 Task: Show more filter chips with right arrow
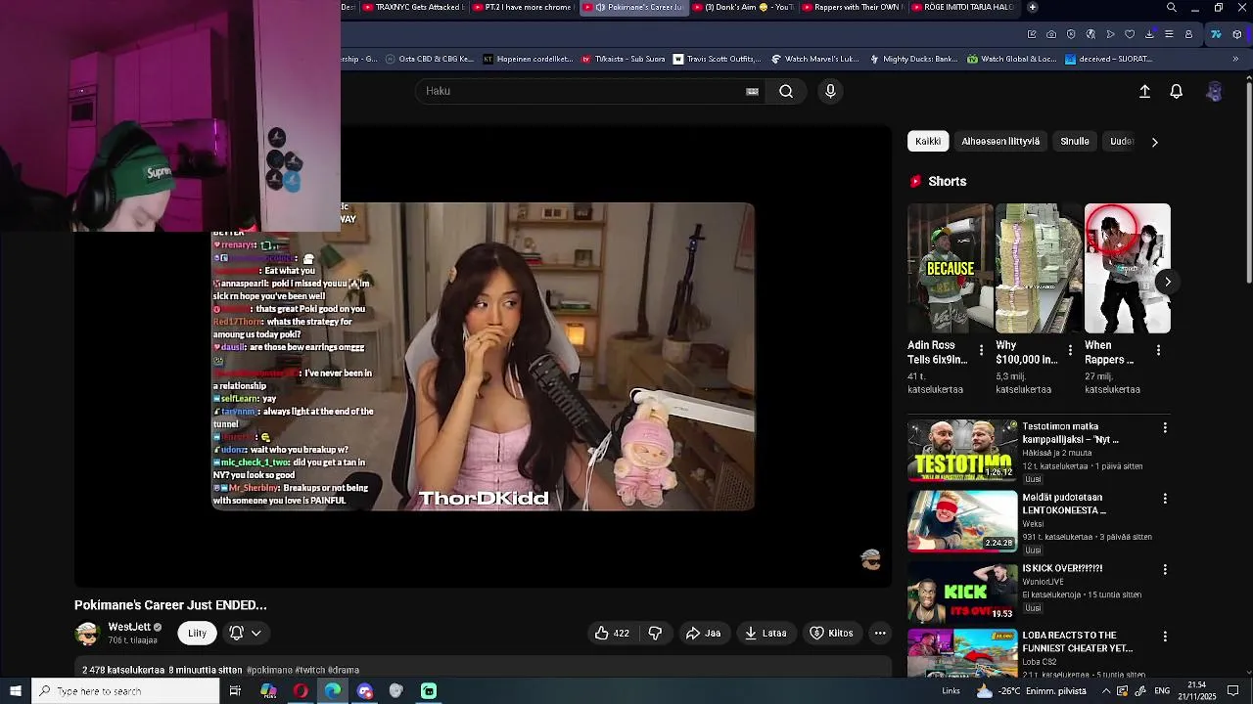coord(1154,142)
